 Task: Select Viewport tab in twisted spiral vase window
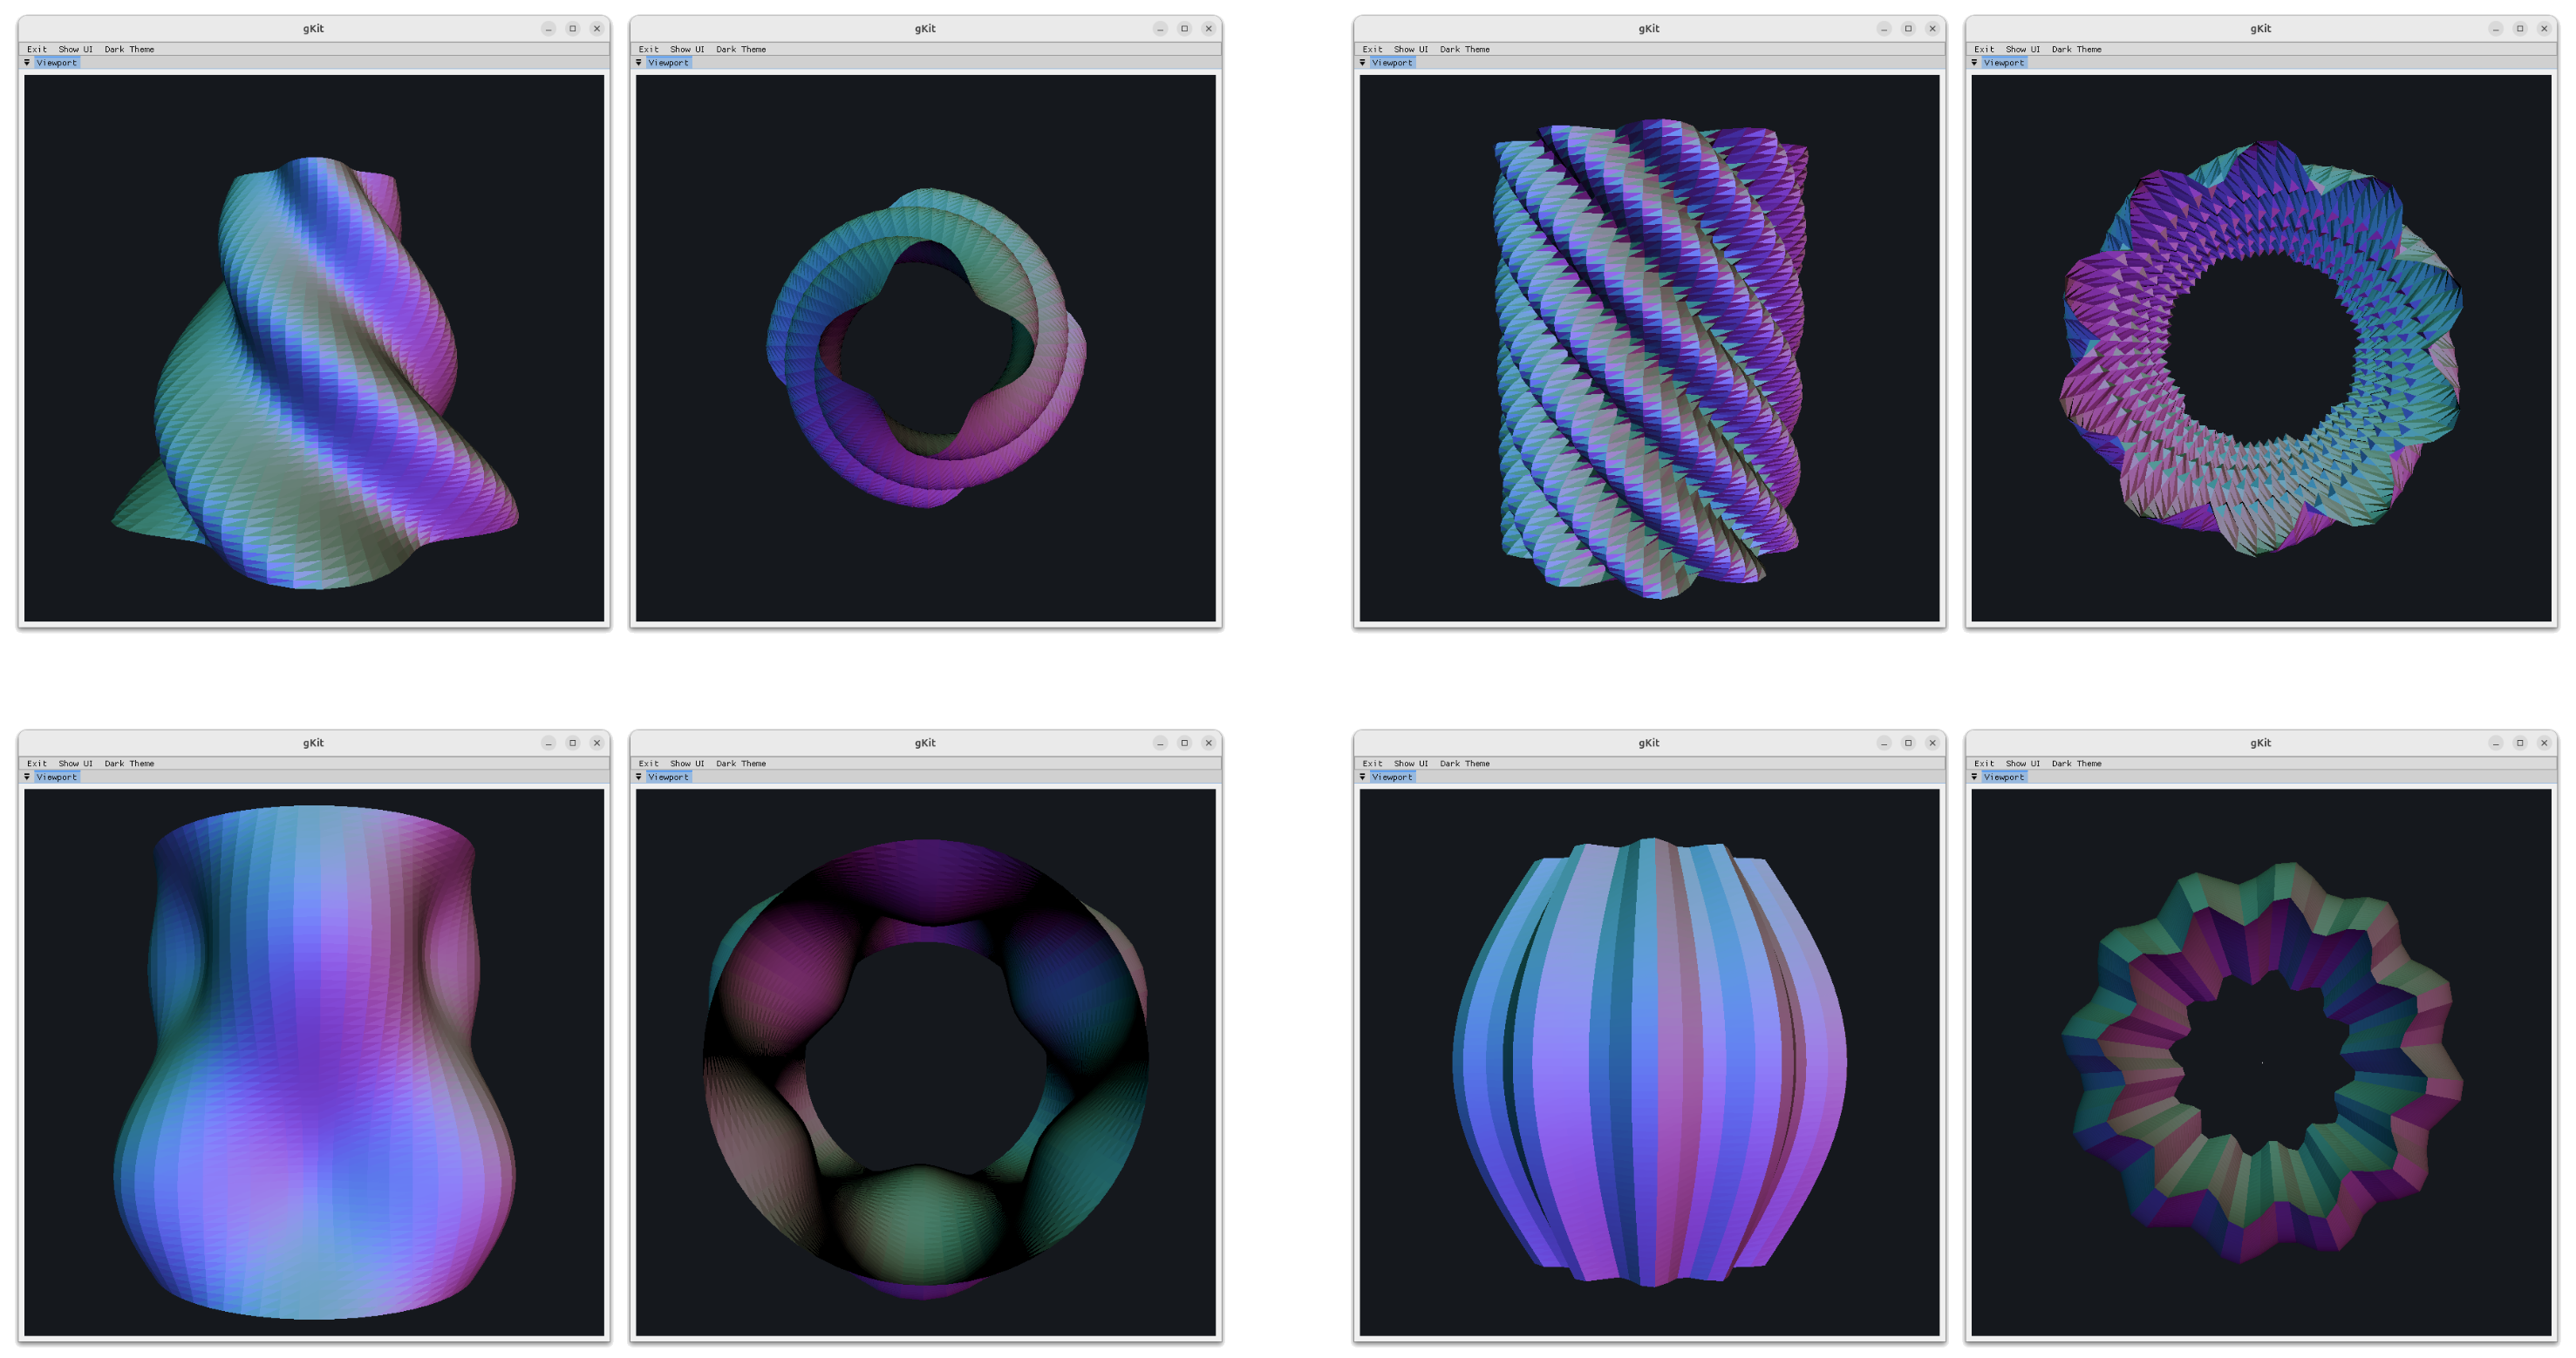pos(56,62)
